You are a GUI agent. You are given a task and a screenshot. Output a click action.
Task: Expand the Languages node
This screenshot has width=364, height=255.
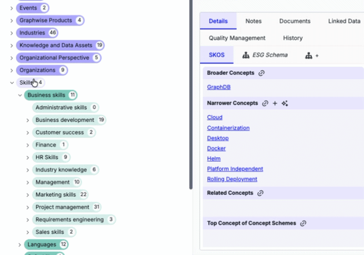[x=20, y=245]
